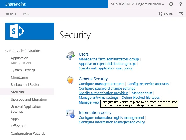The image size is (186, 140).
Task: Open System Settings in sidebar
Action: pos(23,70)
